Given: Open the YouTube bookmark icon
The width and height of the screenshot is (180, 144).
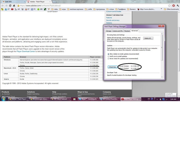Looking at the screenshot, I should [12, 9].
